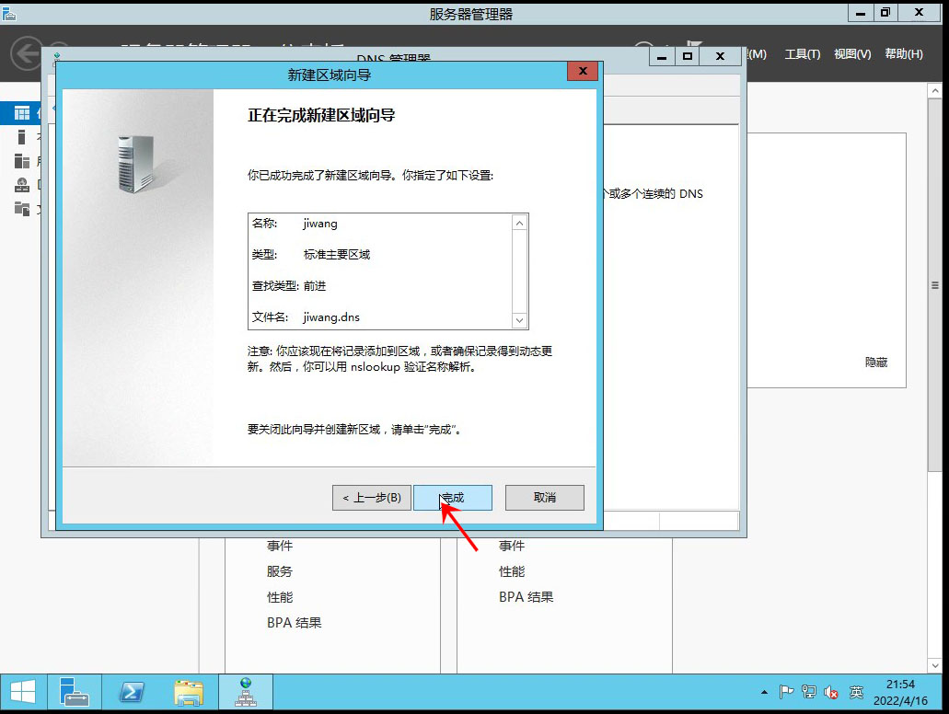Select the name value 'jiwang' in summary
Viewport: 949px width, 714px height.
320,224
